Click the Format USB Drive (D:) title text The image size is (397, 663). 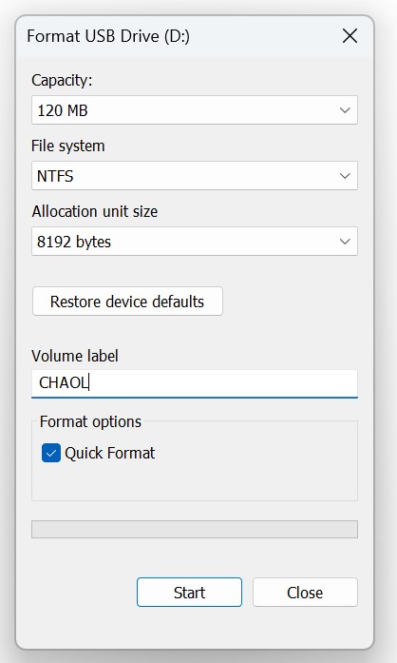(108, 36)
